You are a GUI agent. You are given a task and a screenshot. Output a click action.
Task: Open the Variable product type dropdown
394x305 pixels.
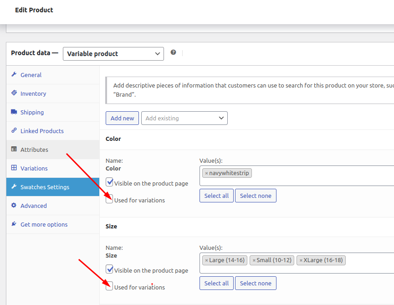click(x=113, y=54)
